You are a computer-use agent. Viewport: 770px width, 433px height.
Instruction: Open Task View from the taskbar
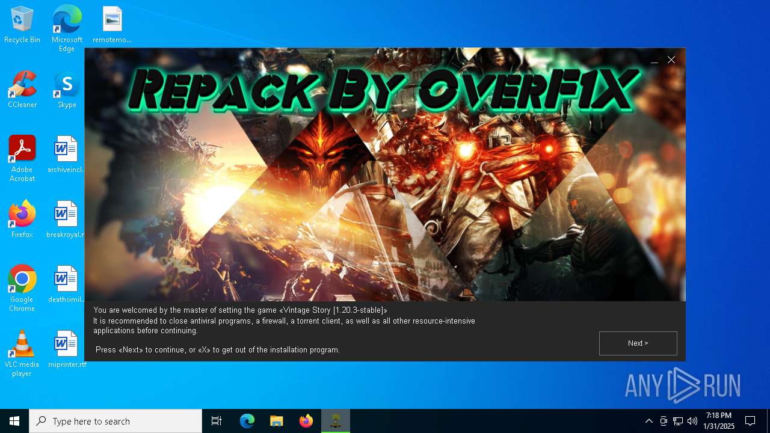coord(217,421)
